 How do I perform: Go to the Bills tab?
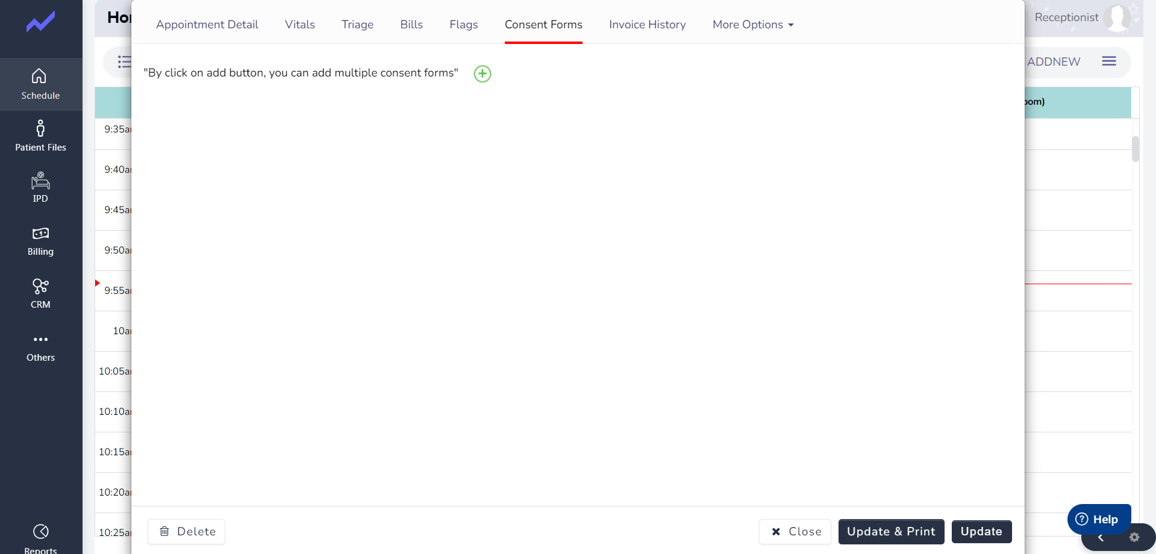[x=411, y=25]
